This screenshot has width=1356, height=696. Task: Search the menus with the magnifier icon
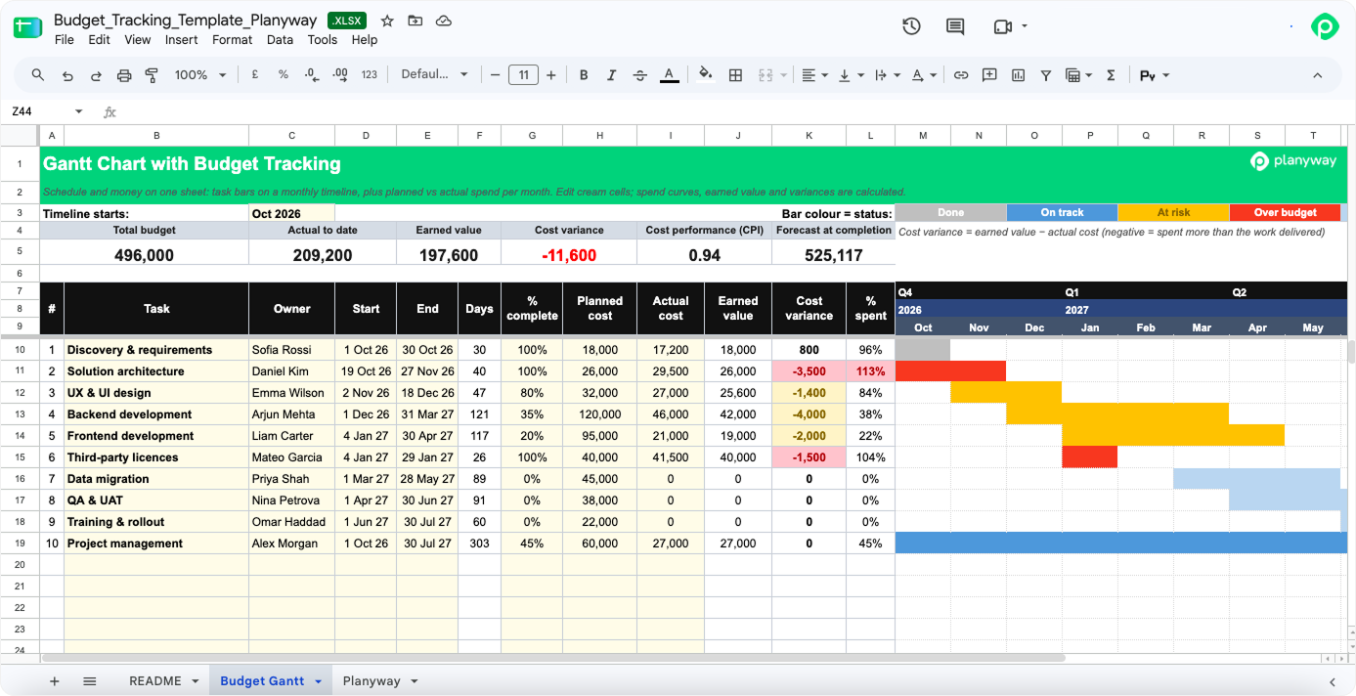pyautogui.click(x=38, y=75)
